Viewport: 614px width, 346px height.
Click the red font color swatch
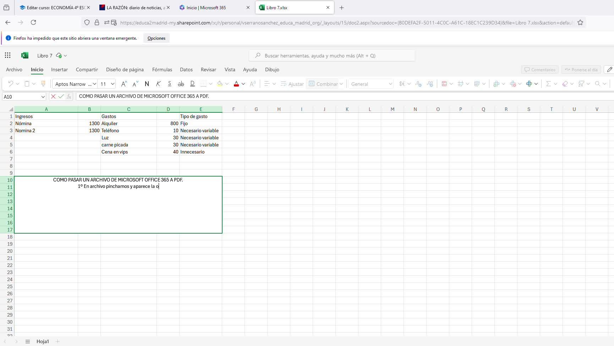click(236, 84)
